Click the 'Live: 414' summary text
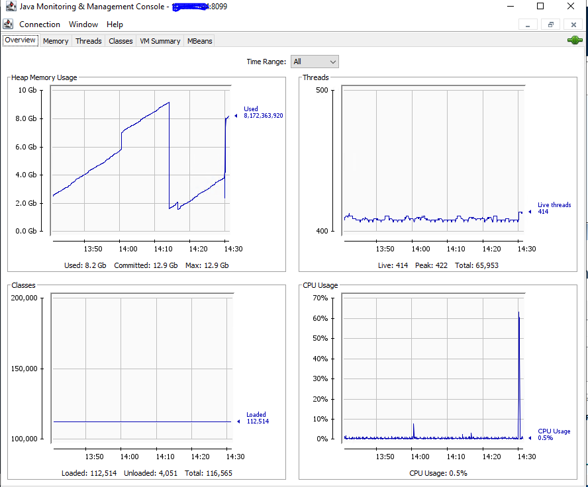Image resolution: width=588 pixels, height=487 pixels. coord(393,265)
